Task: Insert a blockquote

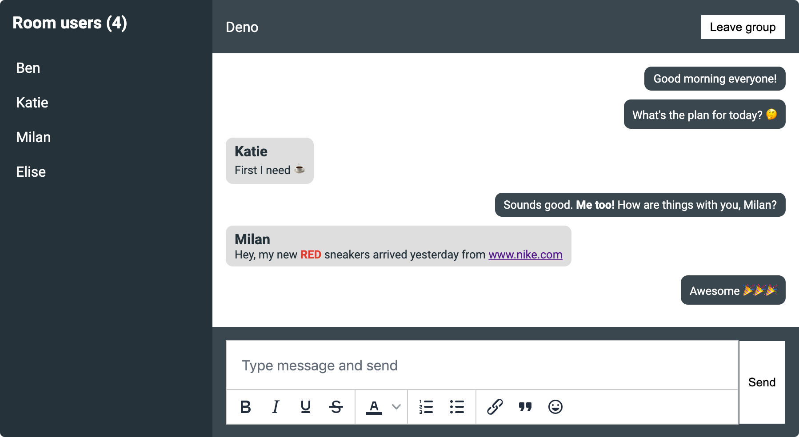Action: pos(525,406)
